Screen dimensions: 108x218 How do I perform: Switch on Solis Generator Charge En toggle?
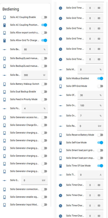44,125
